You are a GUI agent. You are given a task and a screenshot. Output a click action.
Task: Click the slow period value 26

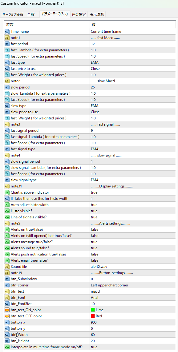pyautogui.click(x=133, y=87)
